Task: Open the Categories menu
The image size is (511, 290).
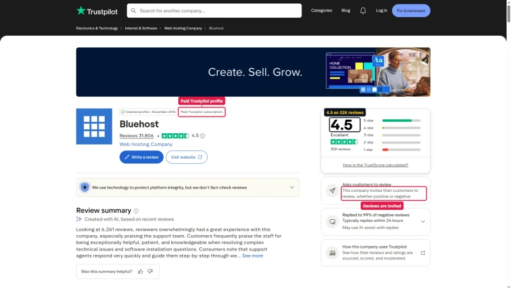Action: coord(321,11)
